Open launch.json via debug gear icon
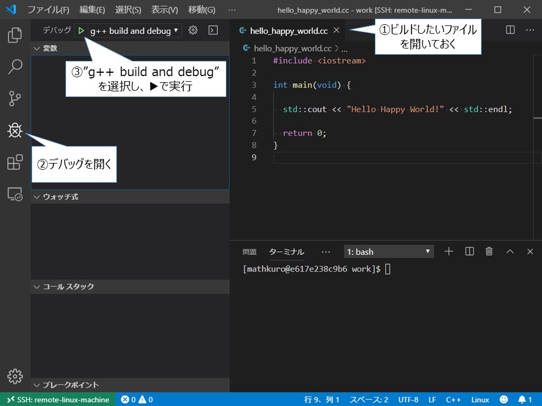Viewport: 542px width, 406px height. [x=193, y=30]
